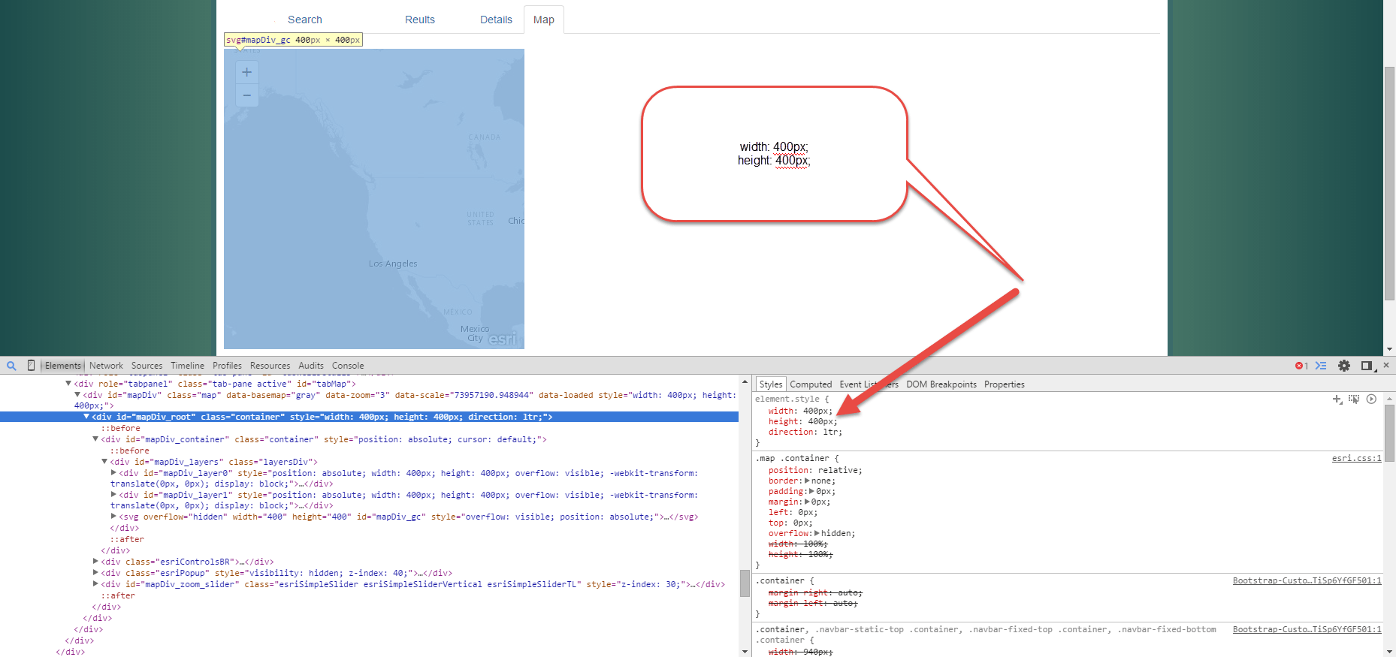Open the esri.css:1 source link

coord(1356,459)
